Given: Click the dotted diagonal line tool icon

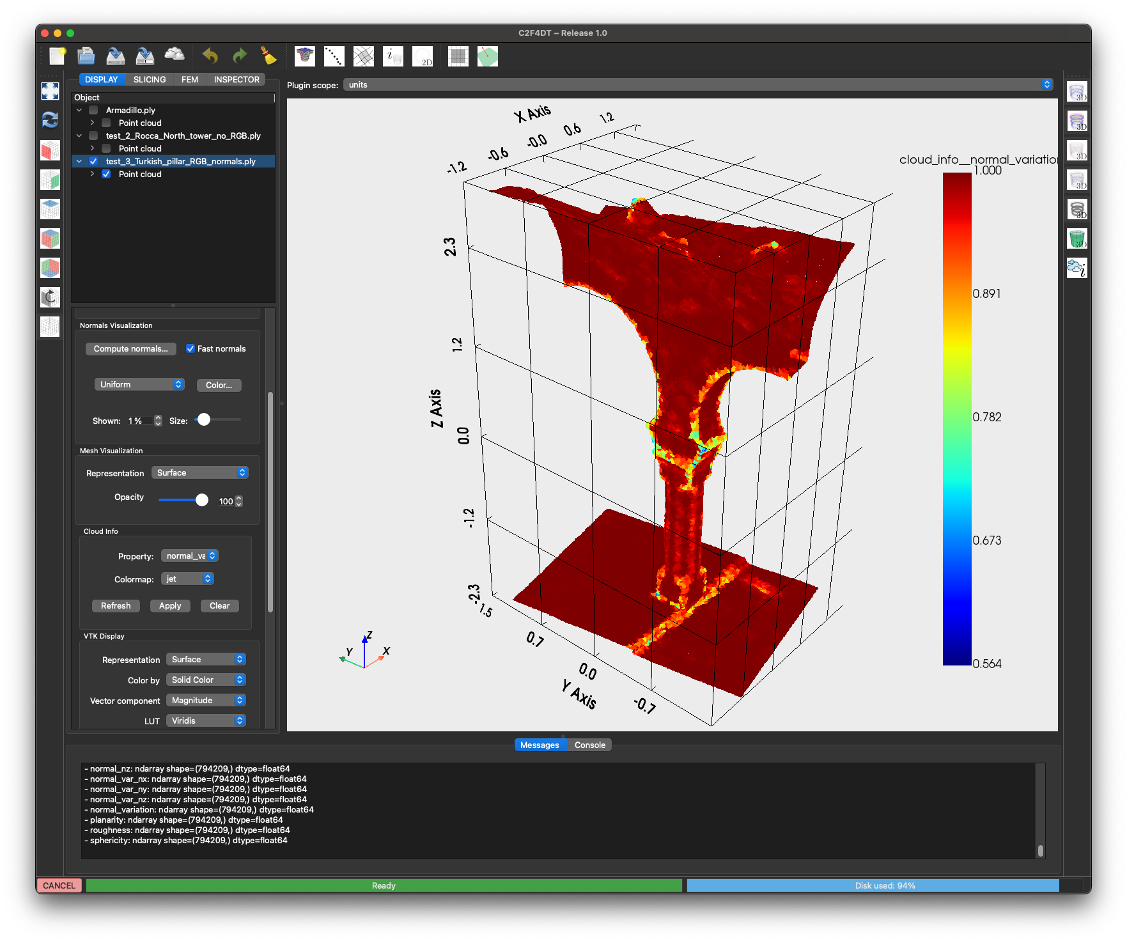Looking at the screenshot, I should 334,56.
